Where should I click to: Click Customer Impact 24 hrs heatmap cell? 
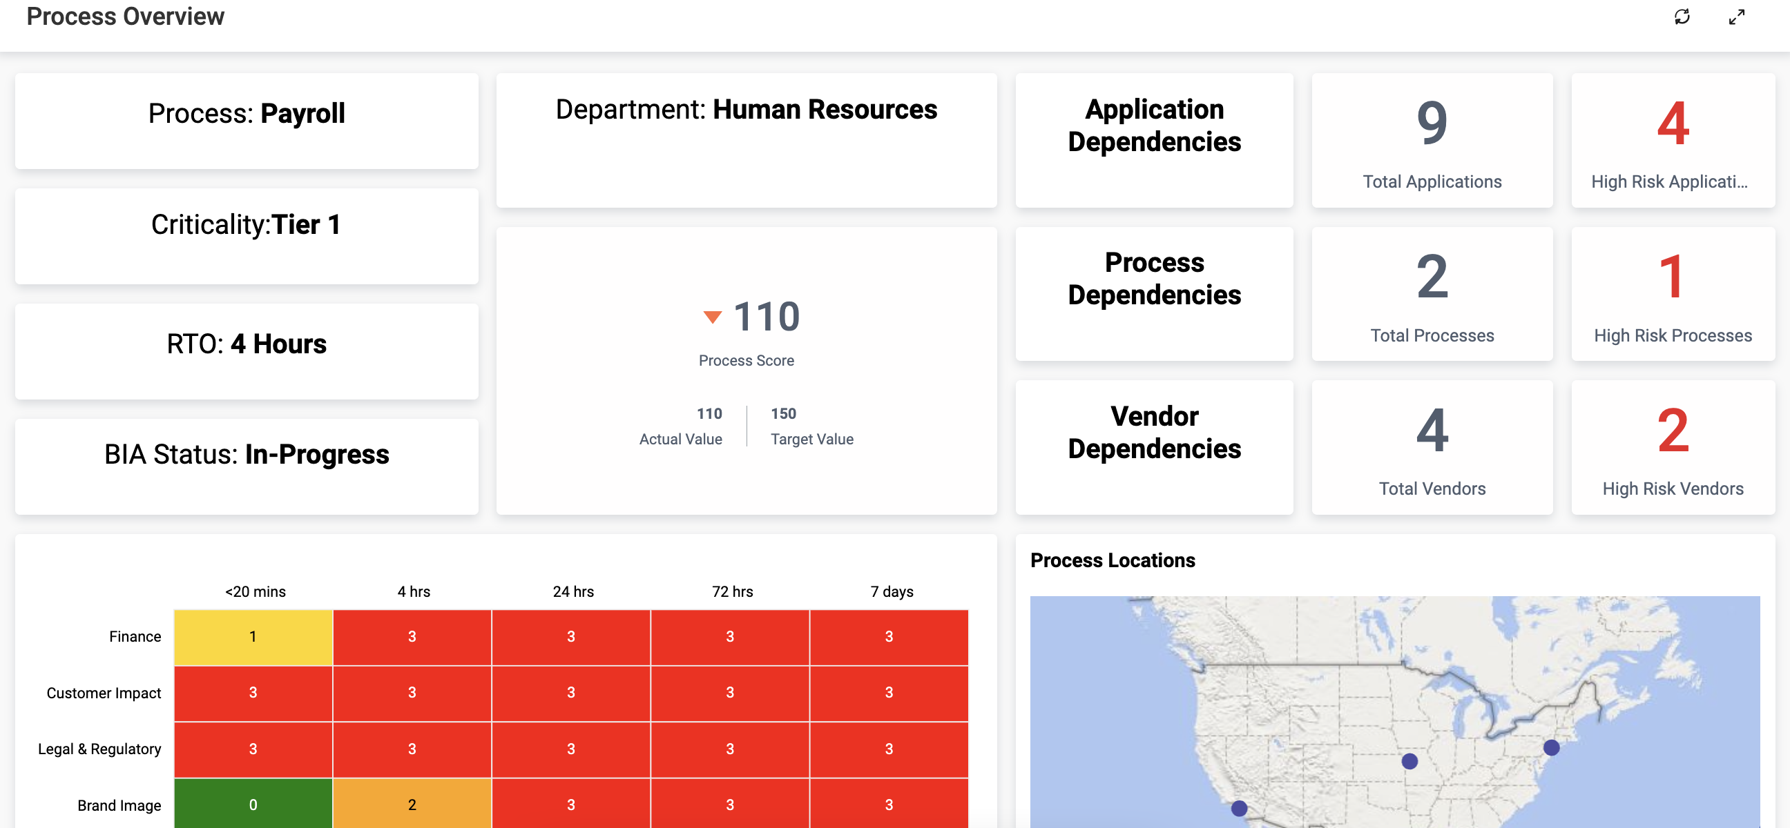click(x=570, y=693)
